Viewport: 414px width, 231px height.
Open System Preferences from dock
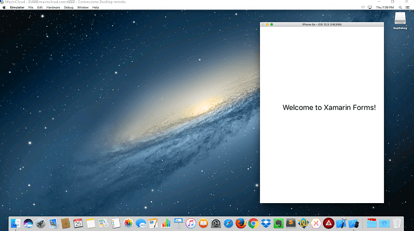pyautogui.click(x=216, y=223)
